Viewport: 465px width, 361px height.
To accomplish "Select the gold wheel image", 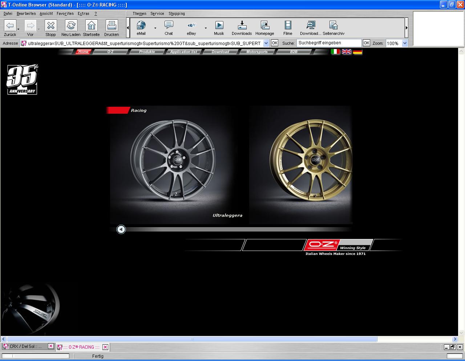I will [x=311, y=160].
